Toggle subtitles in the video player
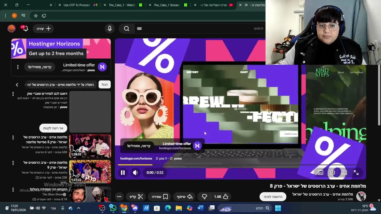The width and height of the screenshot is (381, 214). coord(320,173)
